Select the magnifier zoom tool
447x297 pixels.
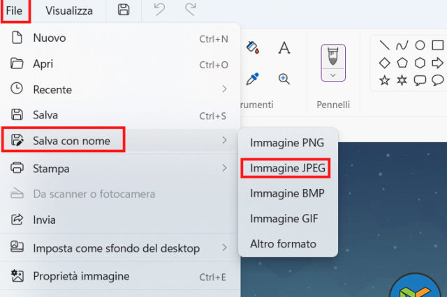pos(284,79)
